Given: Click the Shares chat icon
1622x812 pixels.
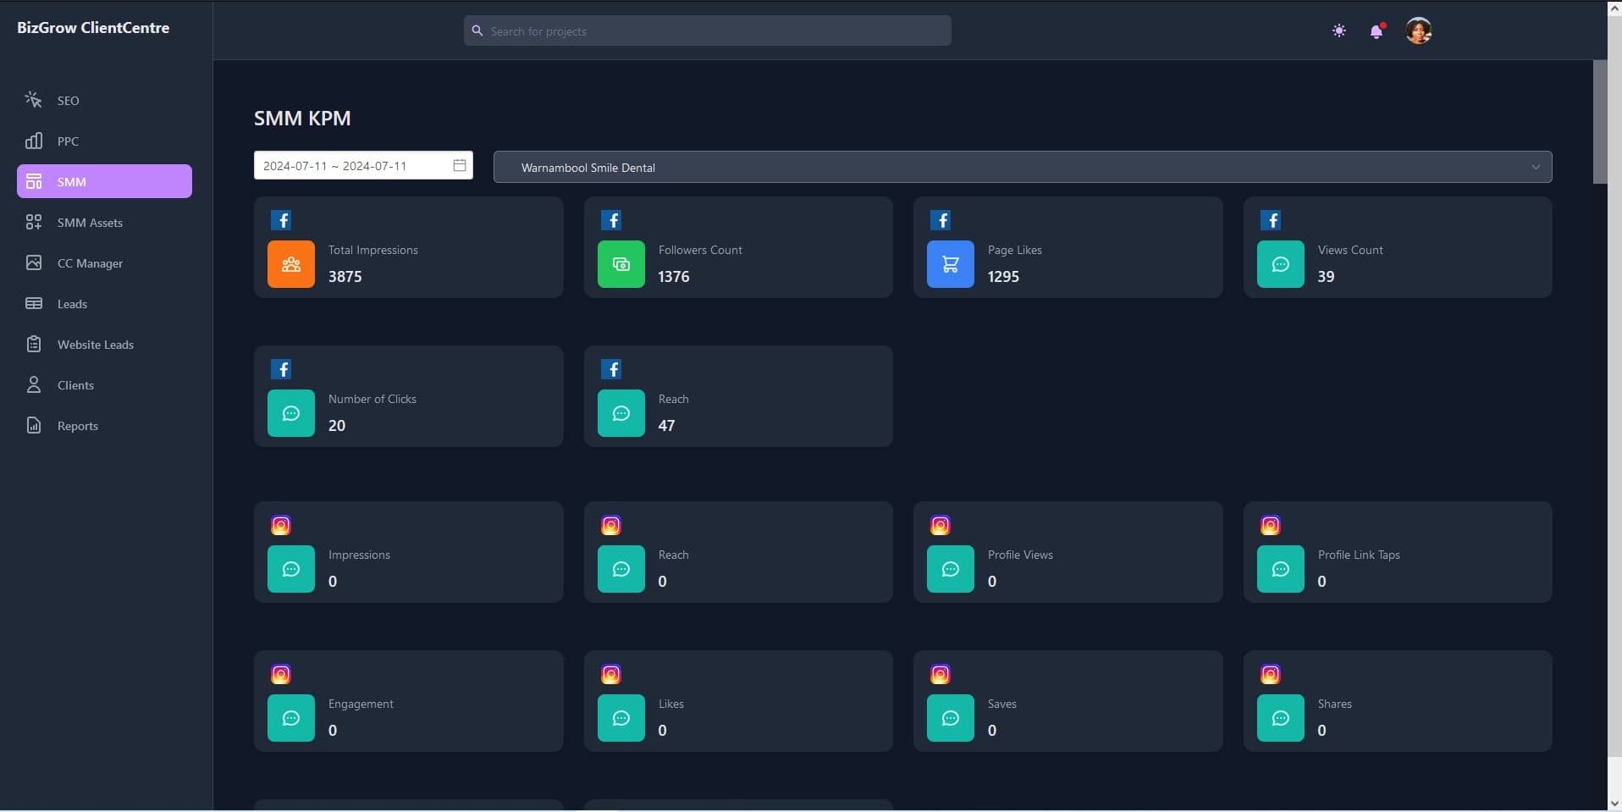Looking at the screenshot, I should [x=1281, y=718].
